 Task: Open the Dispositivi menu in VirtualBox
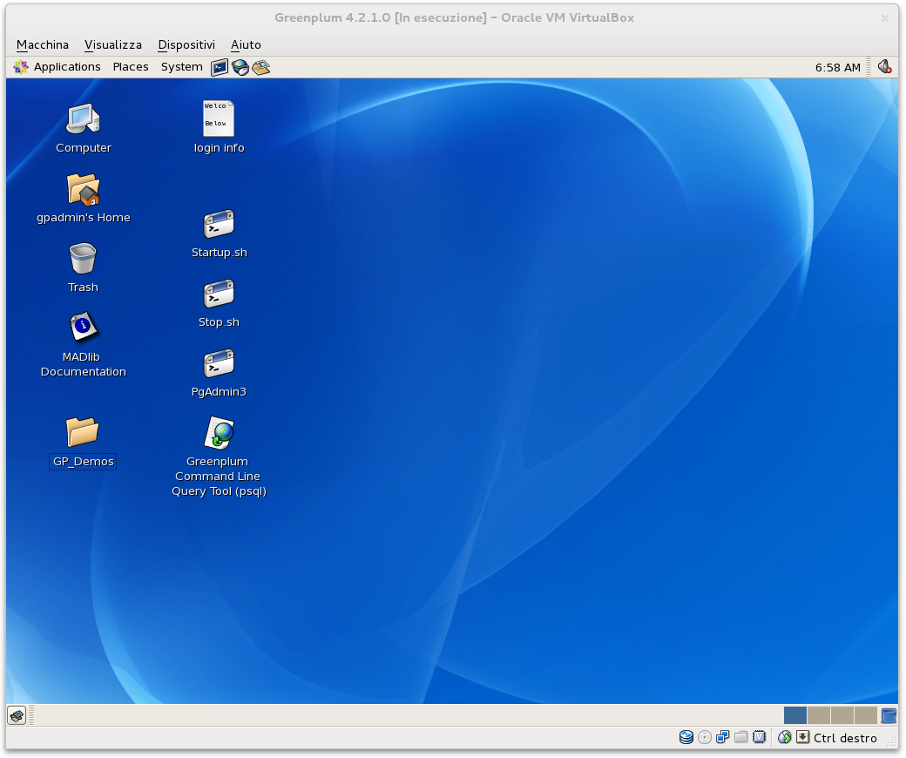pos(186,44)
